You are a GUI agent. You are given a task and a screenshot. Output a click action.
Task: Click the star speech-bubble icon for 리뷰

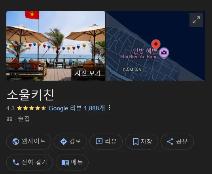(x=99, y=142)
